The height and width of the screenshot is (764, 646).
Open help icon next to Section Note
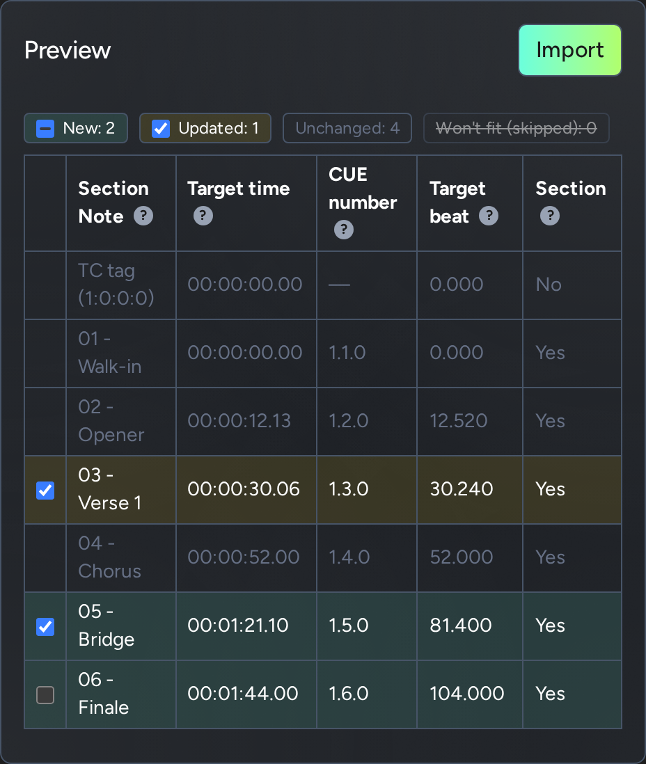click(143, 216)
